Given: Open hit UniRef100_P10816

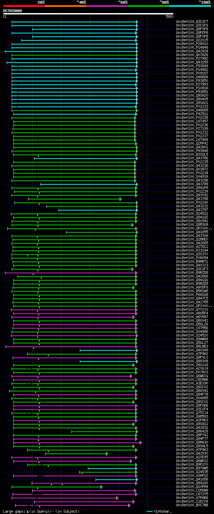Looking at the screenshot, I should (x=192, y=88).
